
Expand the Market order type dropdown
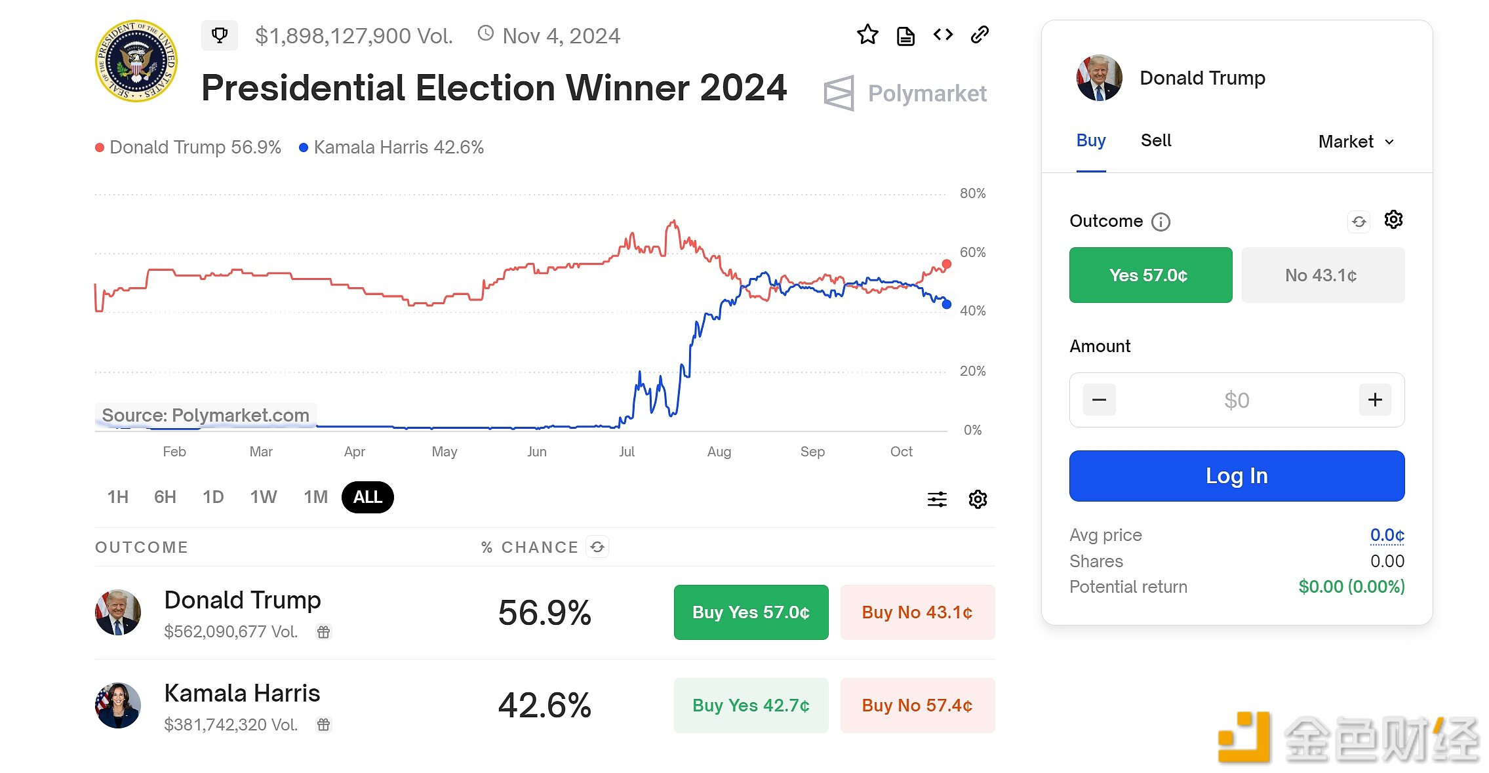(x=1359, y=141)
